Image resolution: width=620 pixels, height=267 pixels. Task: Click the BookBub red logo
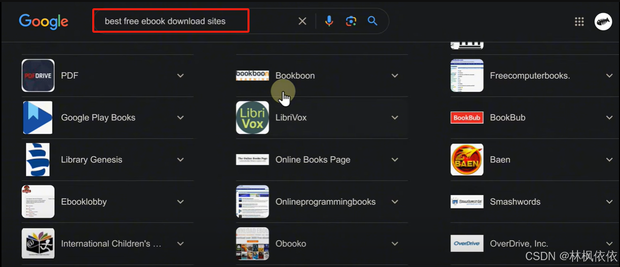coord(467,118)
